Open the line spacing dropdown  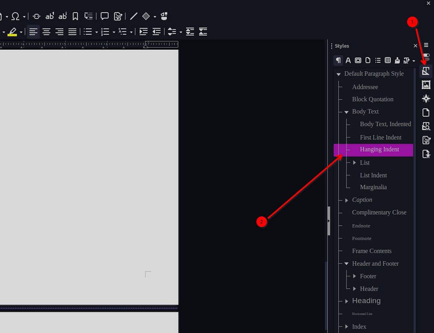point(181,32)
